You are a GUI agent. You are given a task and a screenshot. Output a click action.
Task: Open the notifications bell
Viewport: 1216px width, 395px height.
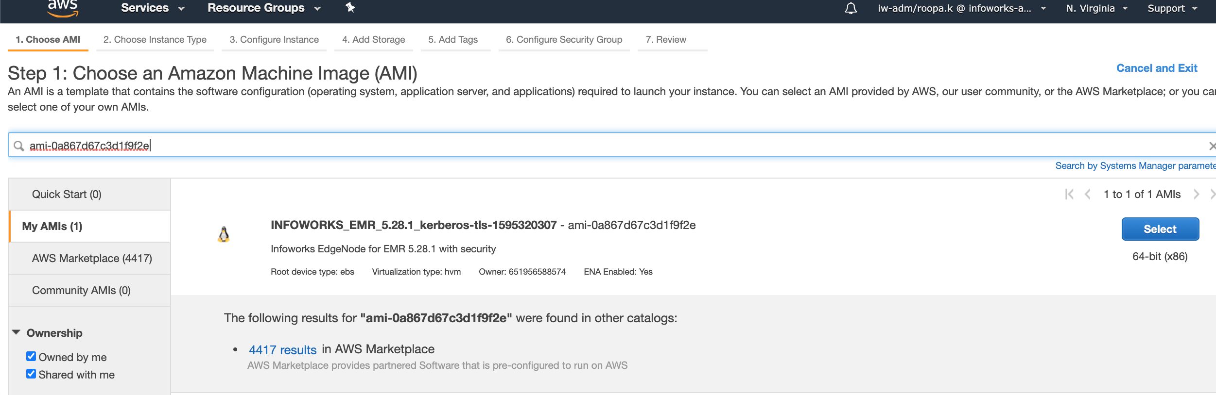[x=851, y=8]
